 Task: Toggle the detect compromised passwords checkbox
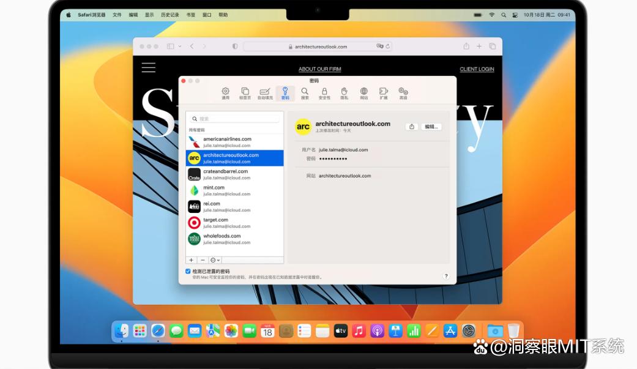click(x=188, y=271)
